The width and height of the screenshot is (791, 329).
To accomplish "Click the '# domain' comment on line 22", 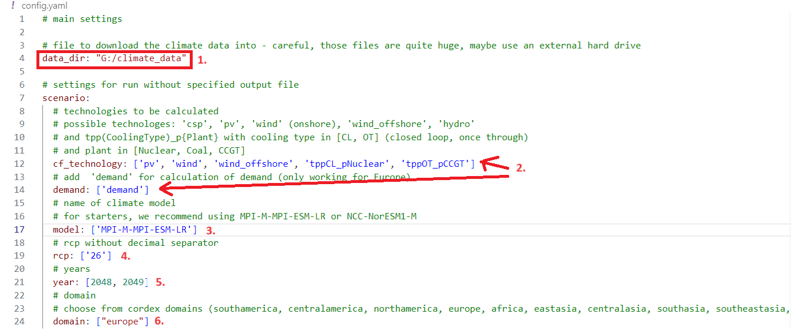I will click(x=74, y=296).
